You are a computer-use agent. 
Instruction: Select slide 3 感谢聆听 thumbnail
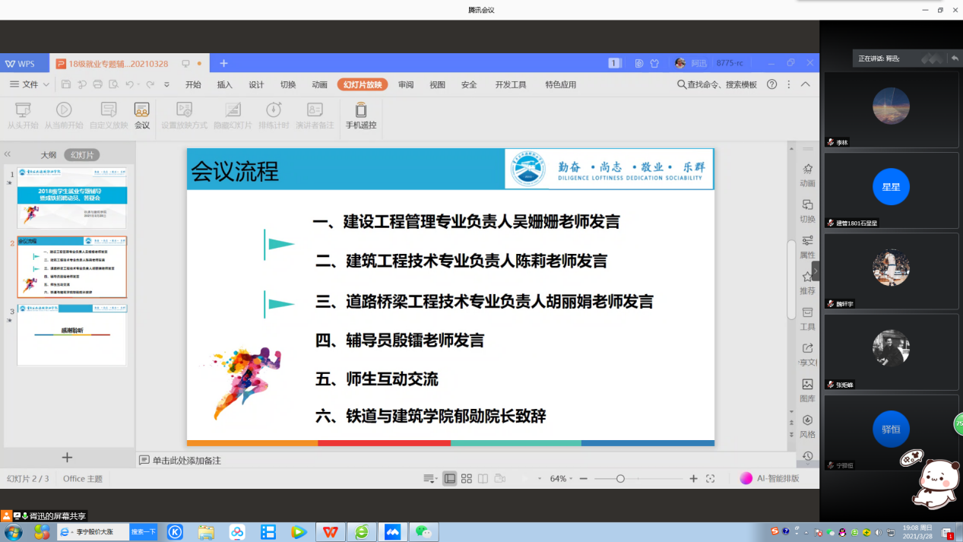72,334
